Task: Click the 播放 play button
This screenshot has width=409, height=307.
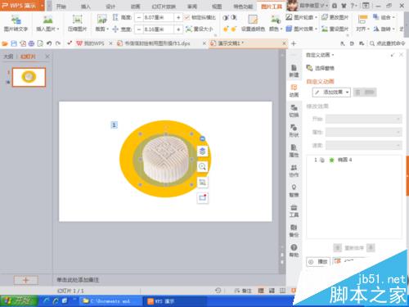Action: pos(318,262)
